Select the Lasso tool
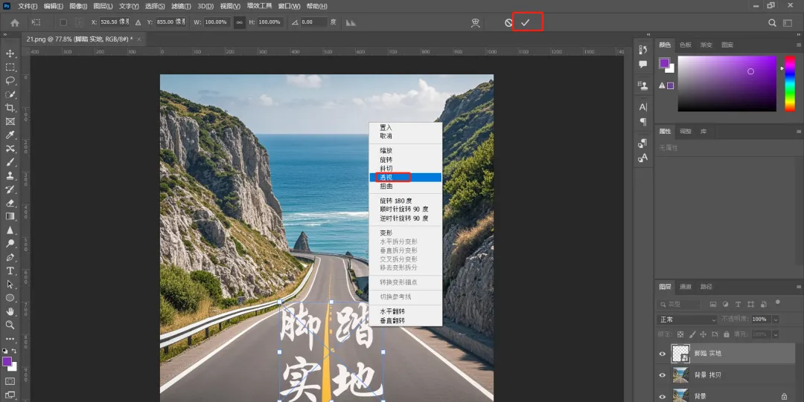 (x=10, y=80)
